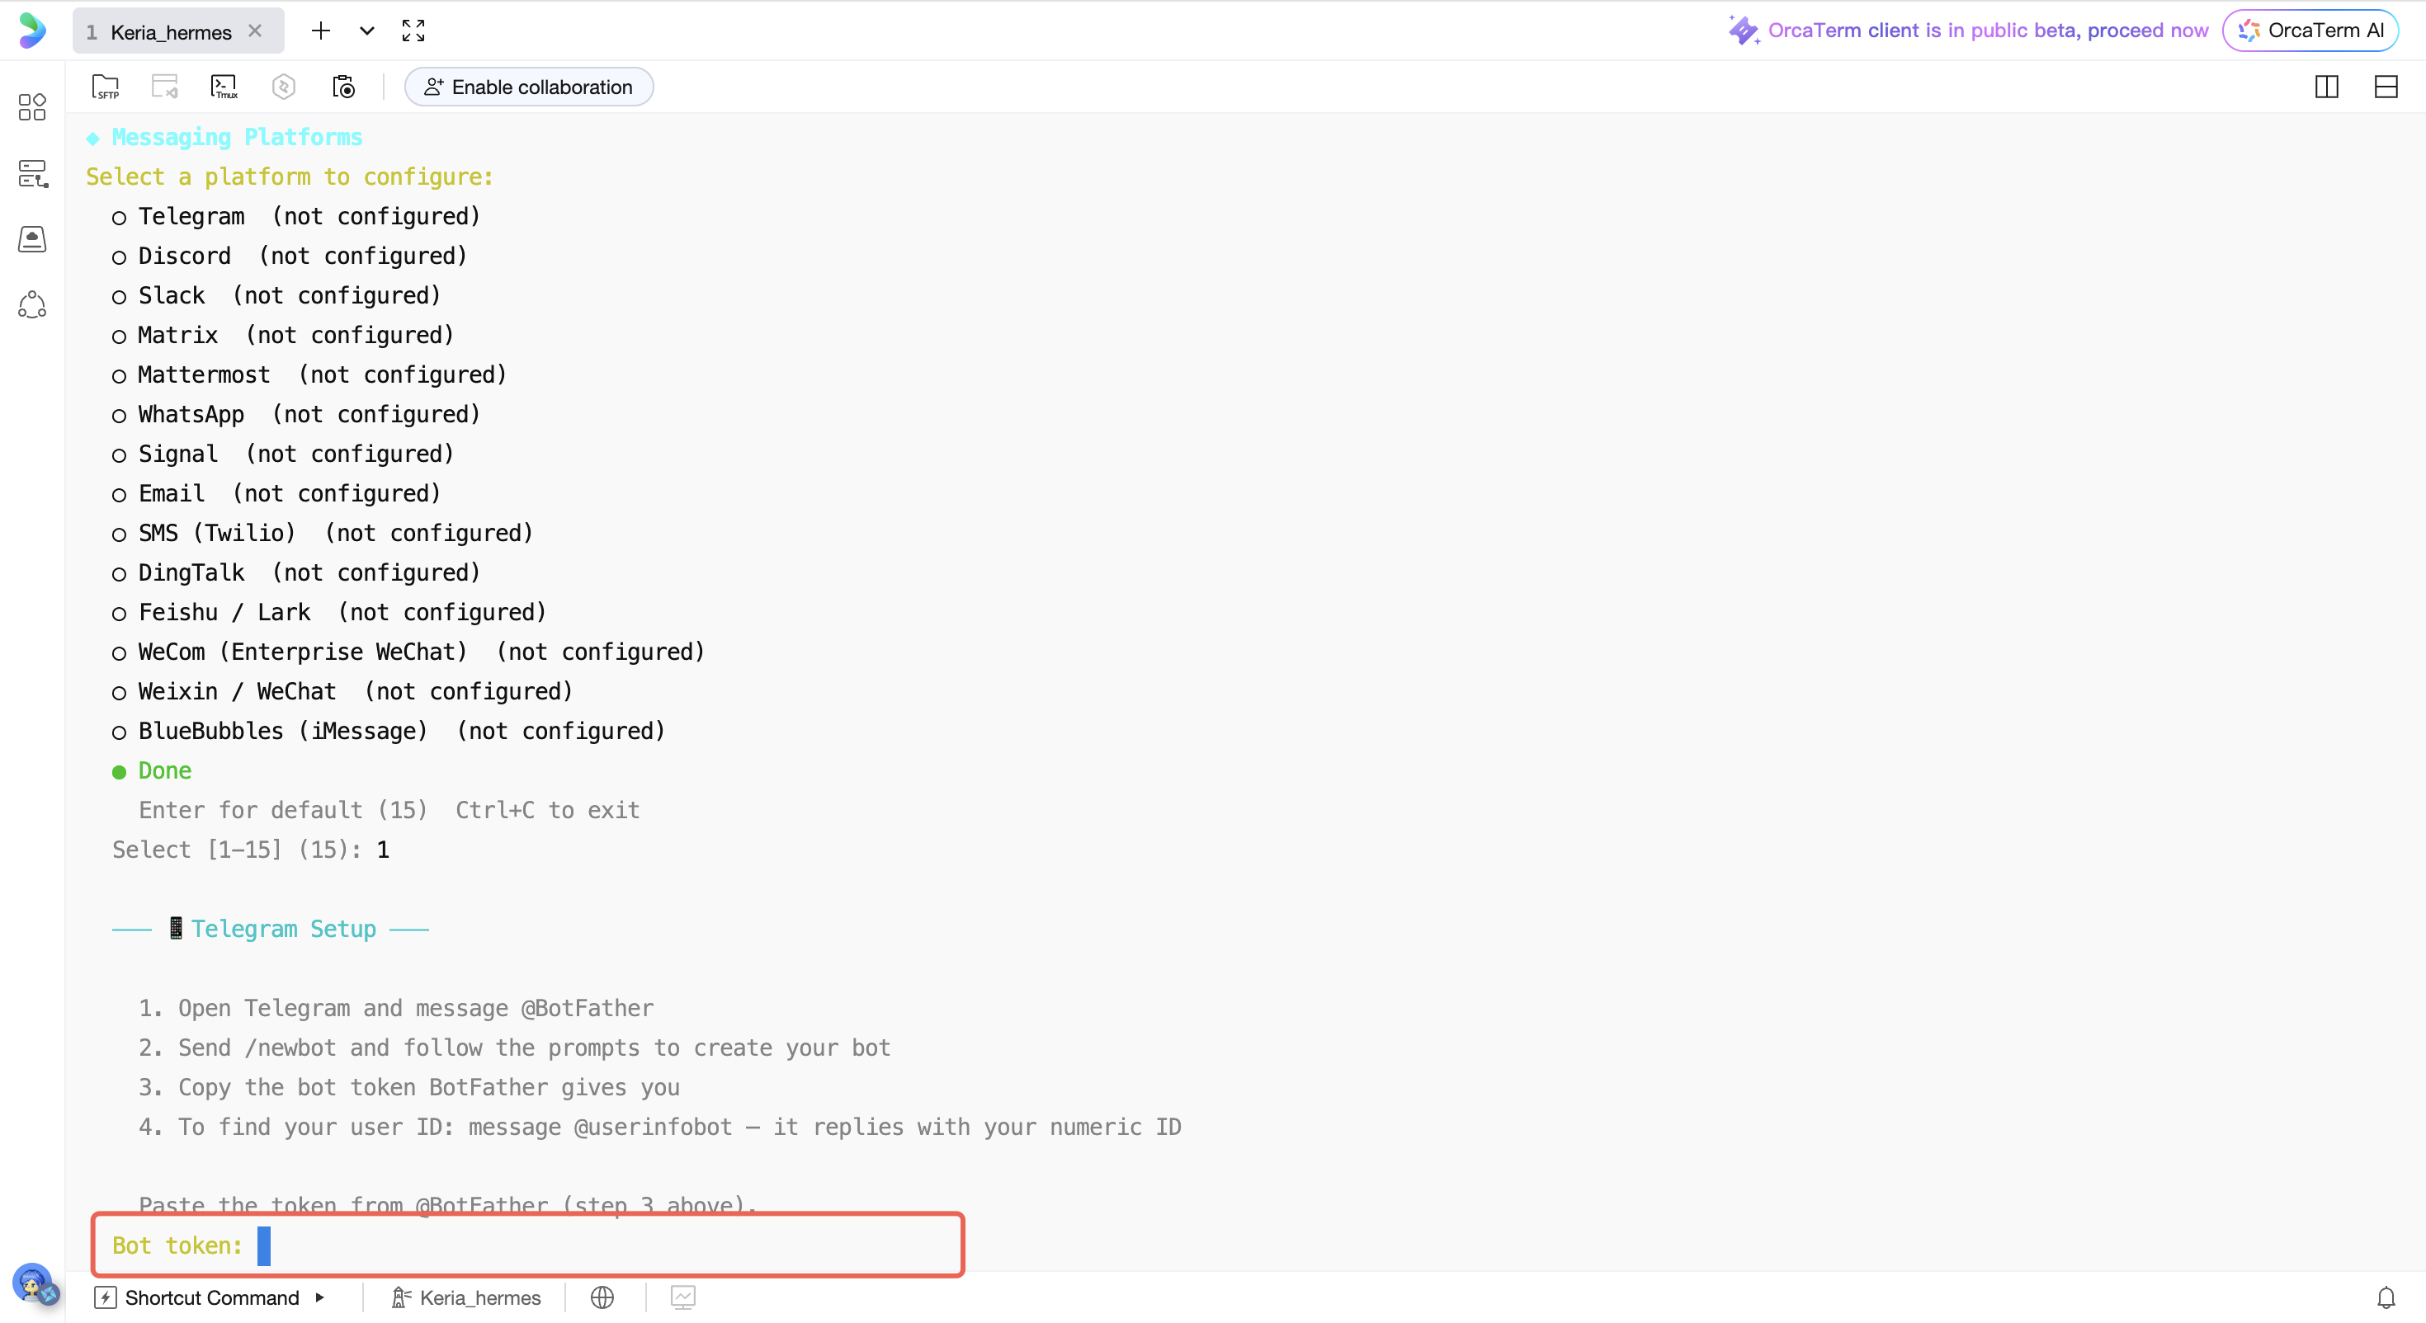Open the SFTP file transfer icon
The height and width of the screenshot is (1323, 2426).
[x=106, y=87]
